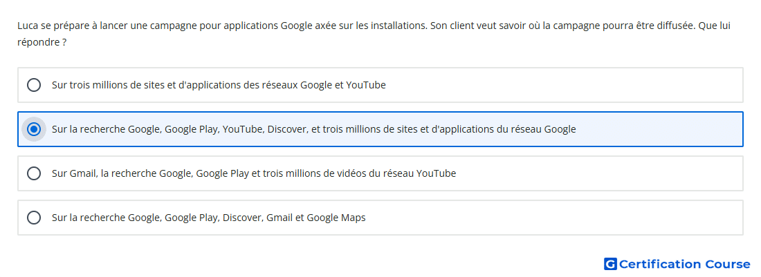Click 'Google Maps' in the fourth answer option
Screen dimensions: 761x277
(336, 218)
